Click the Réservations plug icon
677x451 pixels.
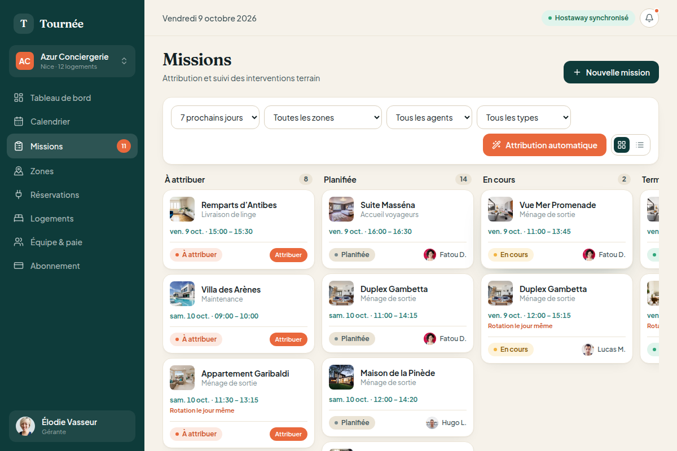(x=19, y=194)
